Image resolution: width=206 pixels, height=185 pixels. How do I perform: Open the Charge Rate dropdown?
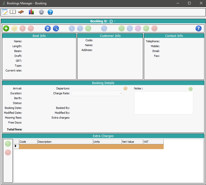click(97, 94)
